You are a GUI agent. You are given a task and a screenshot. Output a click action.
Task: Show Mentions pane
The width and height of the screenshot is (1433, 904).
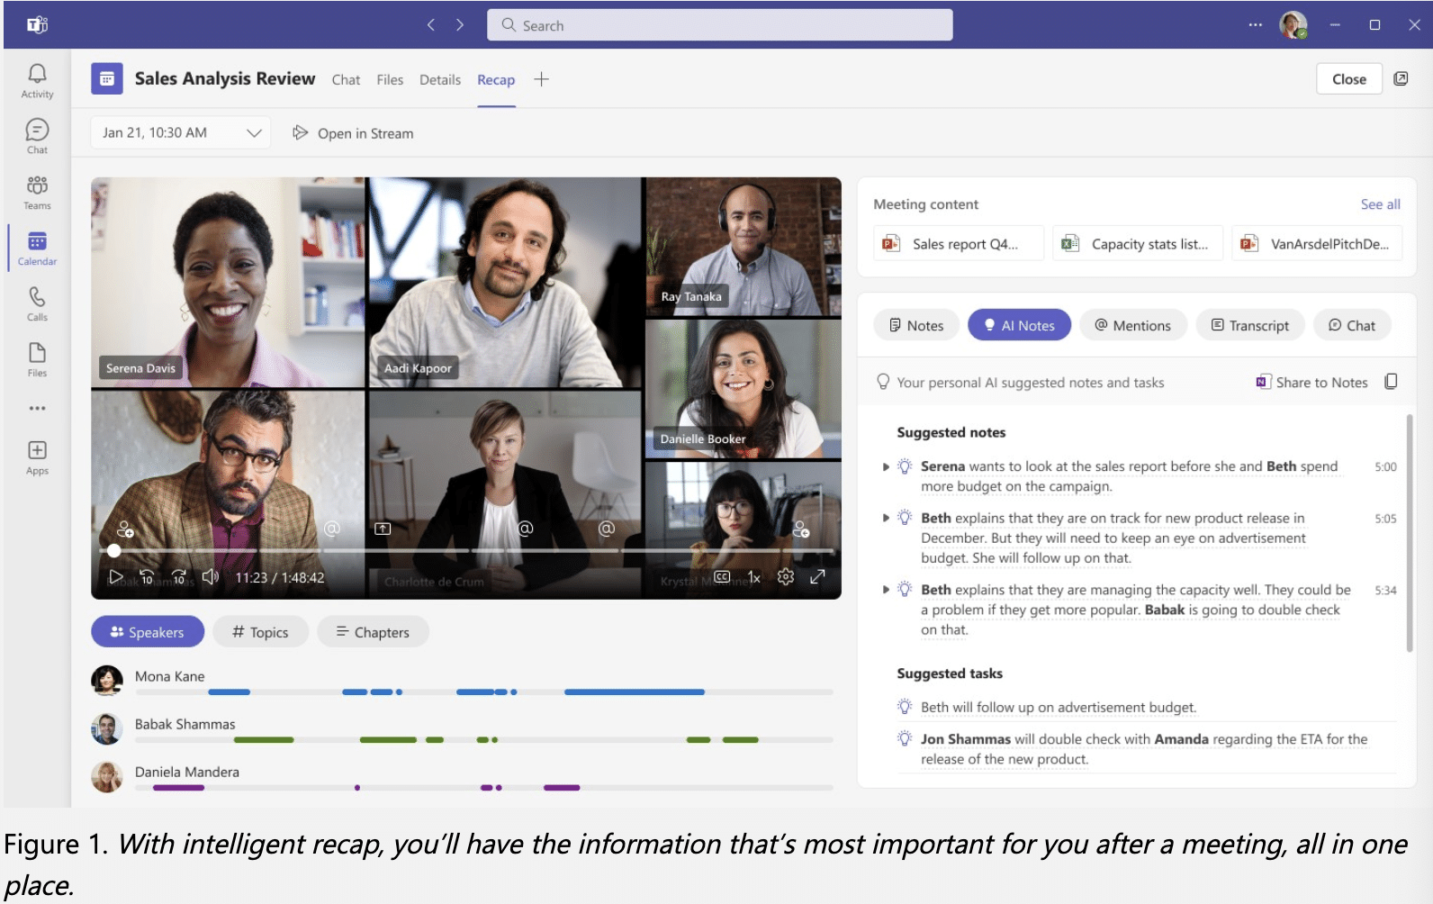[1132, 325]
